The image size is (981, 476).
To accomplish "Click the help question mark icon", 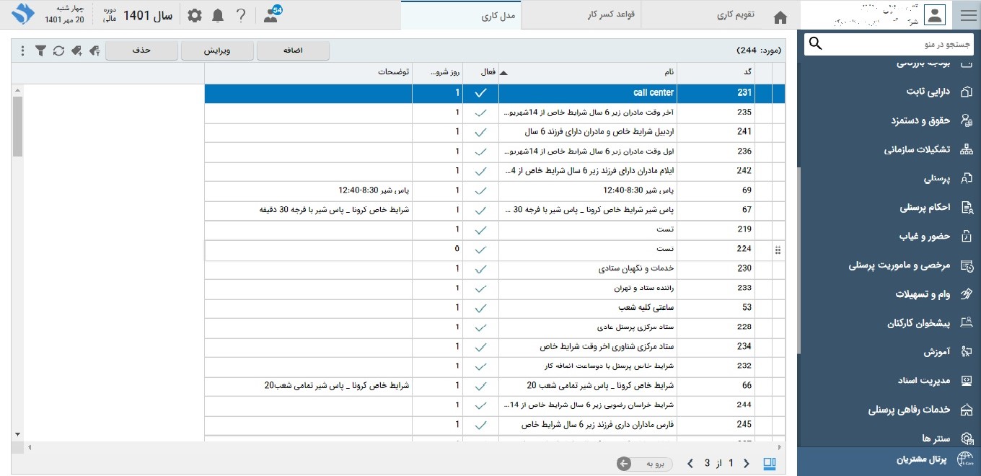I will coord(242,16).
